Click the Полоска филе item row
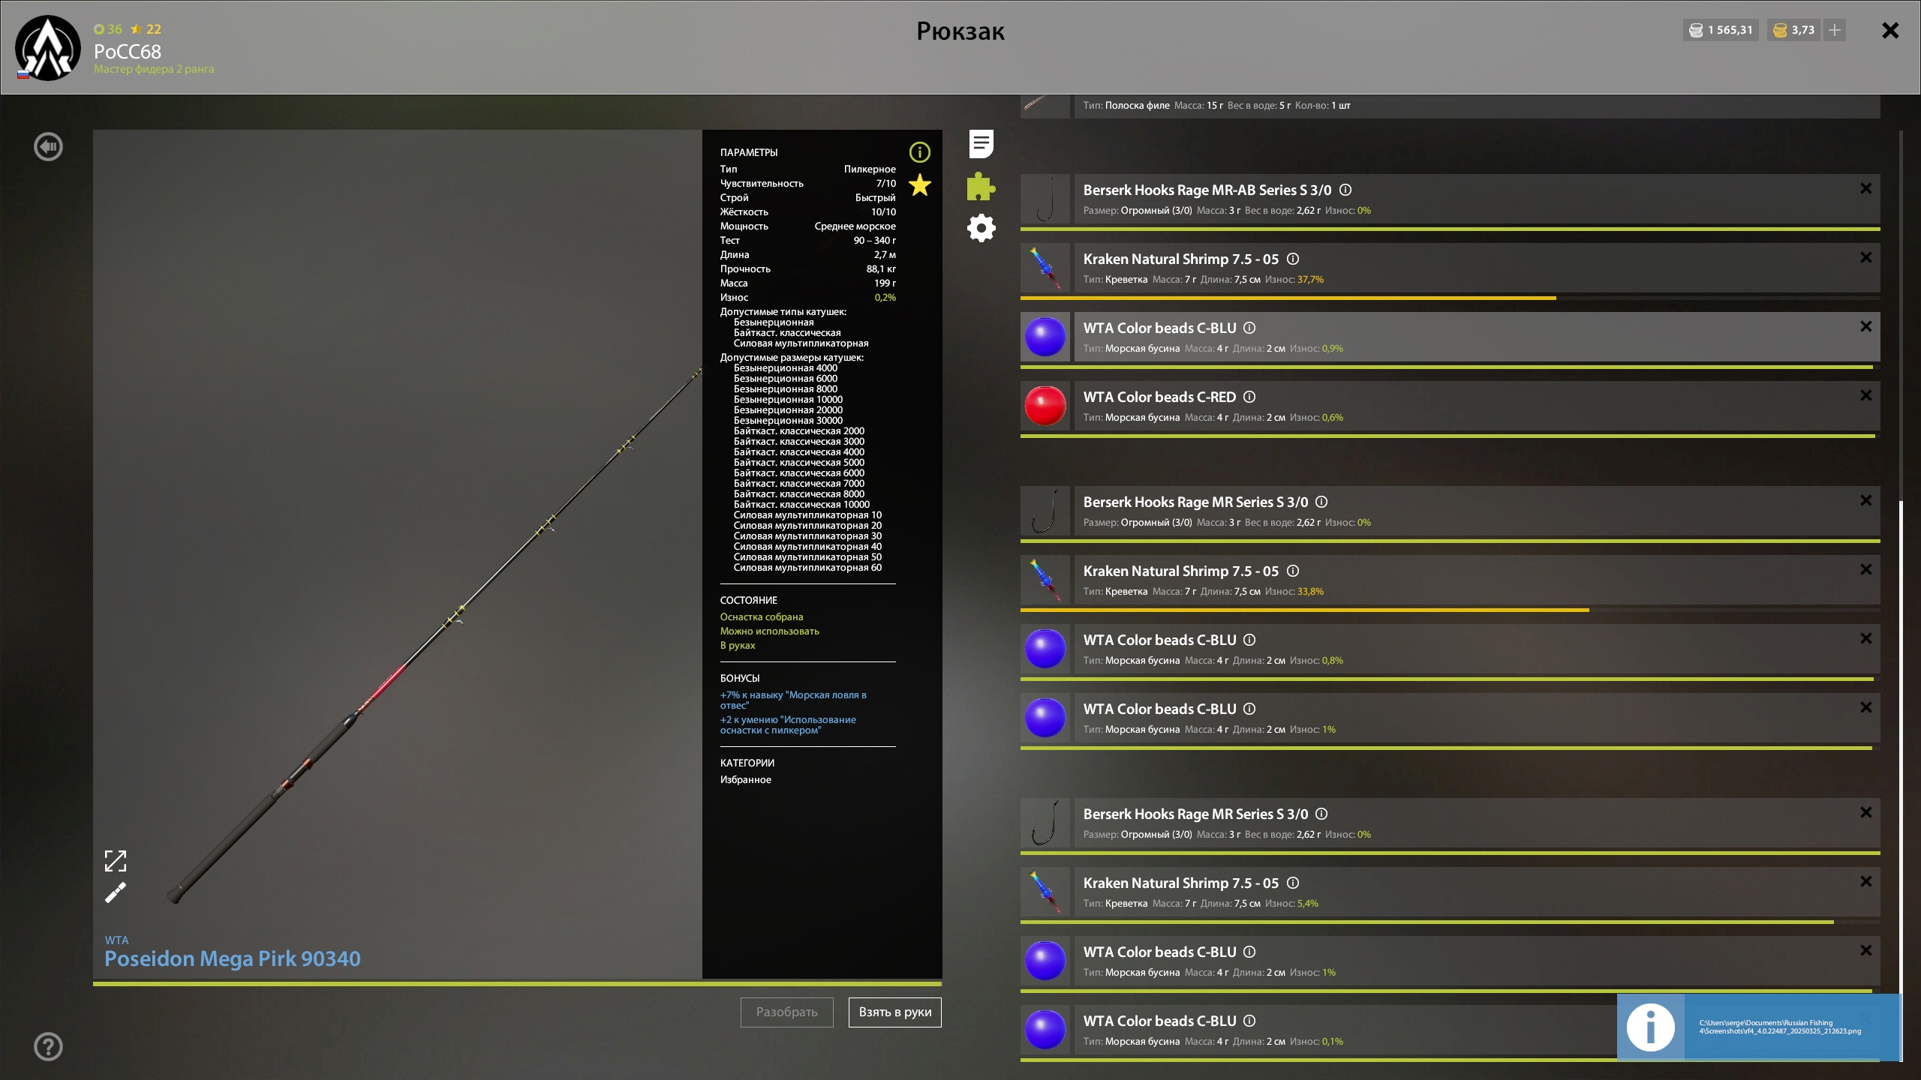Viewport: 1921px width, 1080px height. [x=1450, y=106]
